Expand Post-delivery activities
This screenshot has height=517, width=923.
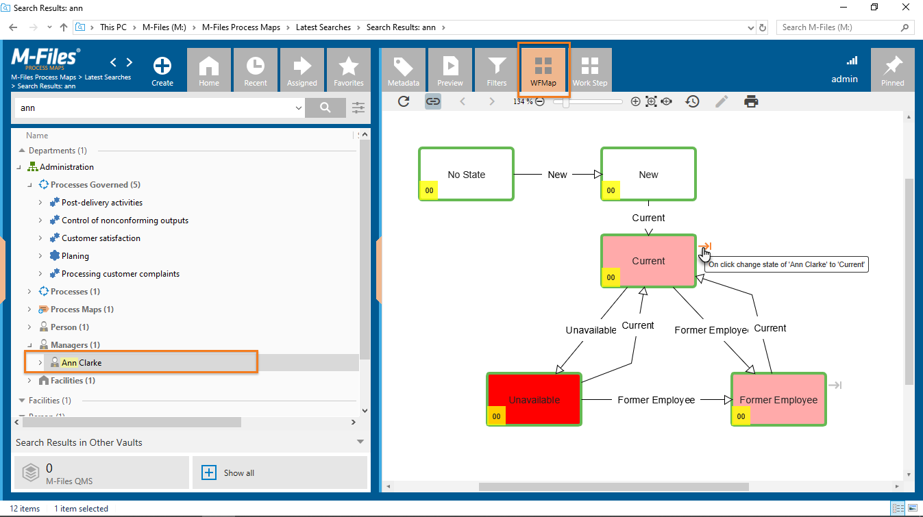tap(40, 203)
